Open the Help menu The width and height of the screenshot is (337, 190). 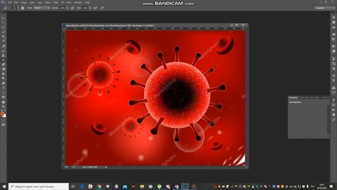tap(87, 2)
